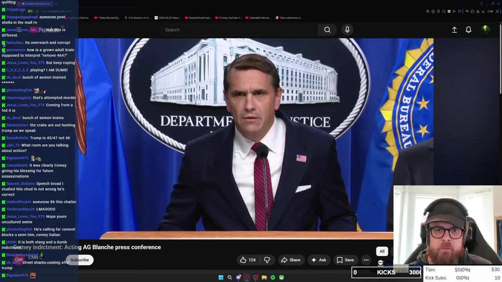This screenshot has height=282, width=502.
Task: Open the 'Russell Brand Impl...' bookmark
Action: tap(198, 18)
